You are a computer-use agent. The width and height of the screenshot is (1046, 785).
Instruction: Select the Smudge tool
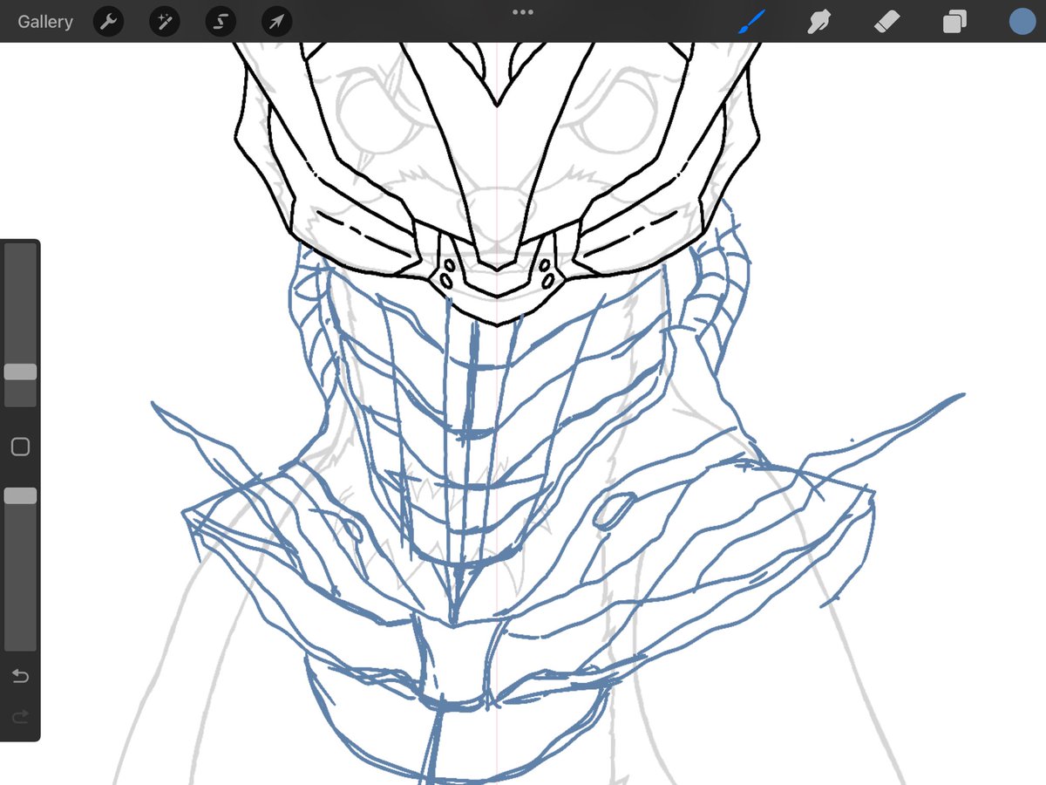pyautogui.click(x=819, y=21)
